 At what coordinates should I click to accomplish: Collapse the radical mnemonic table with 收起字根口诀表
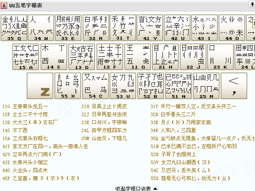(x=136, y=188)
